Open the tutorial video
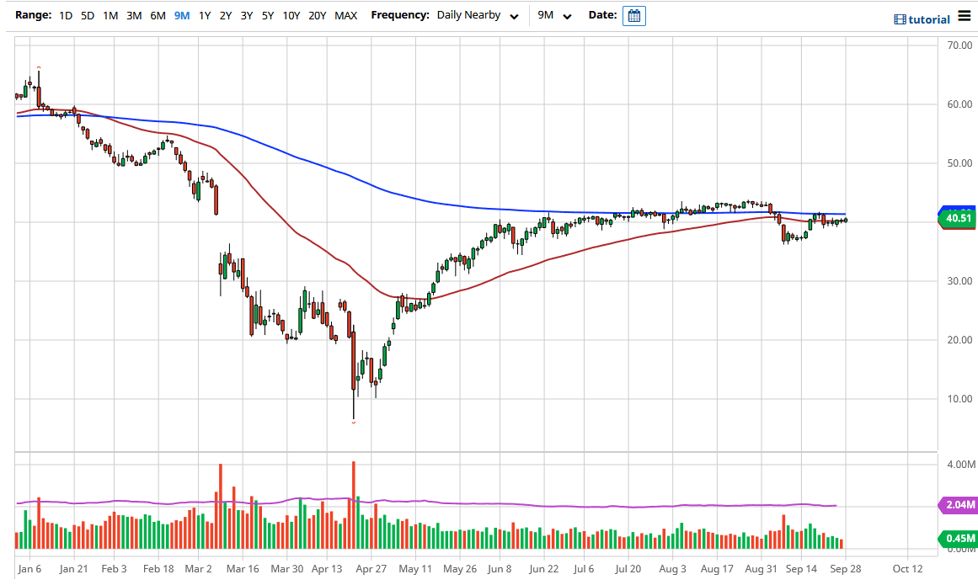The height and width of the screenshot is (585, 978). point(924,19)
